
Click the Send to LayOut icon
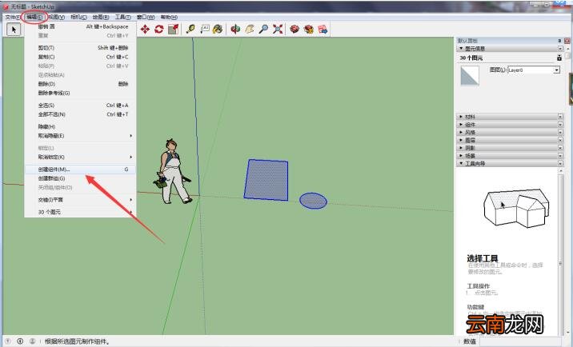pos(323,30)
